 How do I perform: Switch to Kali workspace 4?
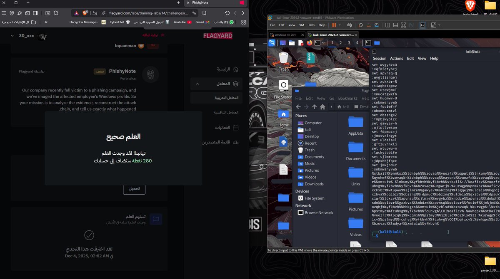tap(357, 42)
